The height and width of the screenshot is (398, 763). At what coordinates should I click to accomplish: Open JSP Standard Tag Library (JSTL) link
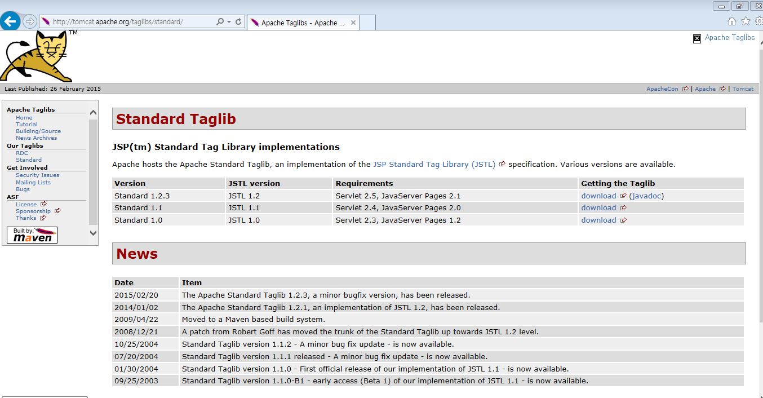pyautogui.click(x=434, y=165)
